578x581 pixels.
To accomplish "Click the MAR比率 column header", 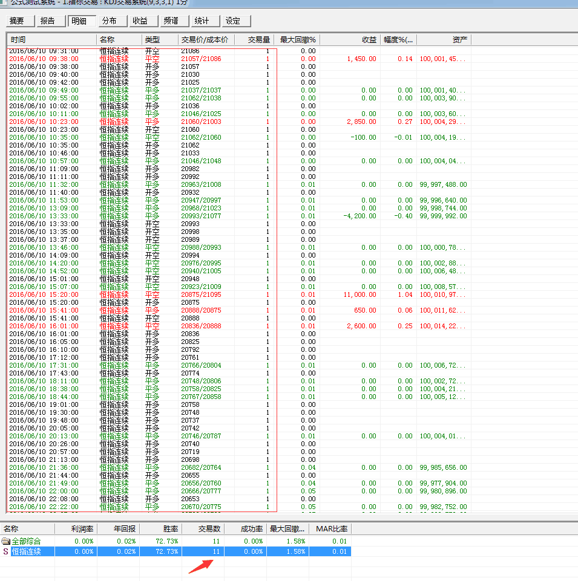I will pyautogui.click(x=329, y=529).
